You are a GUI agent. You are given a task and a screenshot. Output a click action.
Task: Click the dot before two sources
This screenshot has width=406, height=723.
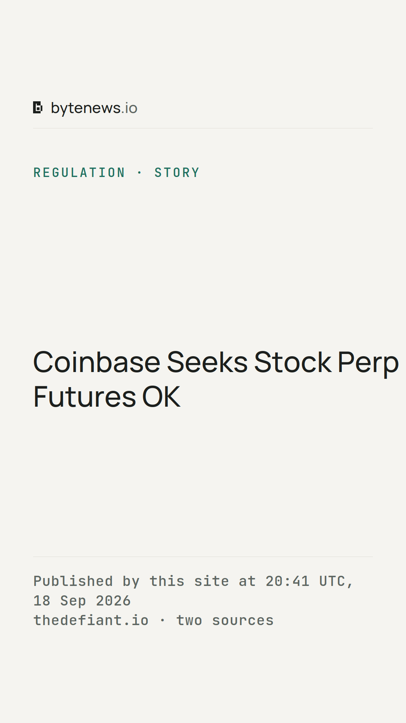(162, 620)
